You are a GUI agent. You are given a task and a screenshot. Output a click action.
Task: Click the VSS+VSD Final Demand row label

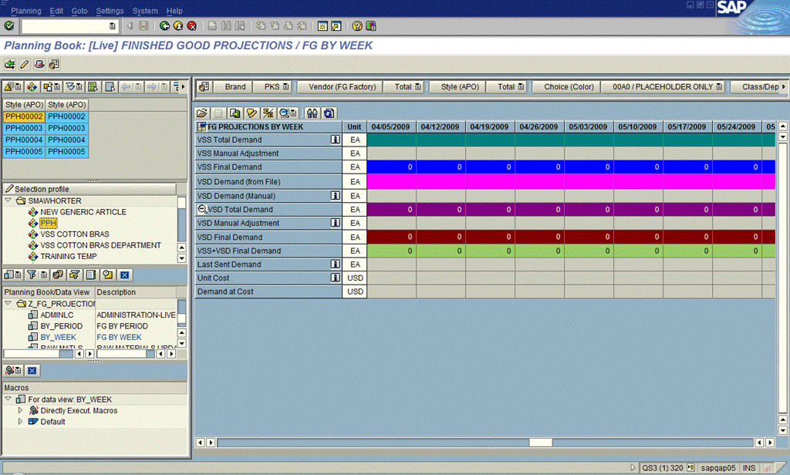[x=268, y=251]
